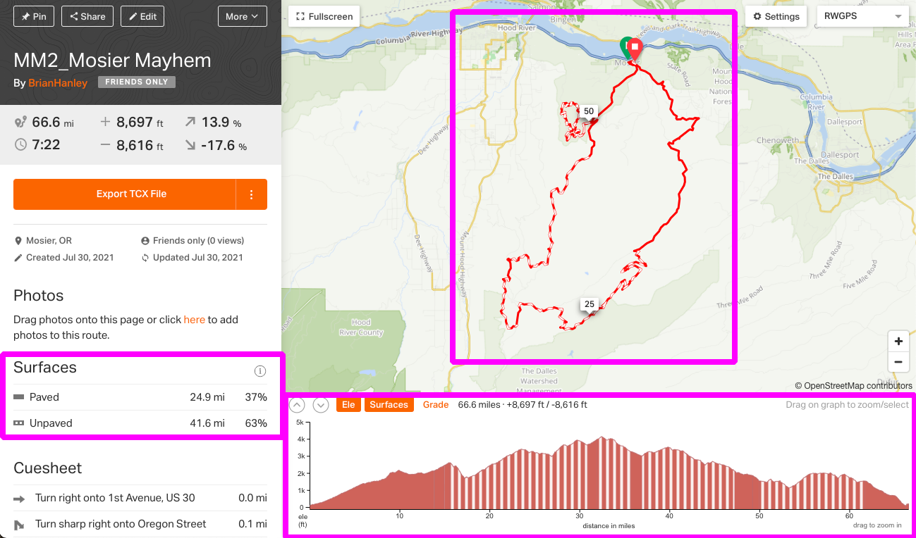Image resolution: width=916 pixels, height=538 pixels.
Task: Open BrianHanley's profile link
Action: 58,83
